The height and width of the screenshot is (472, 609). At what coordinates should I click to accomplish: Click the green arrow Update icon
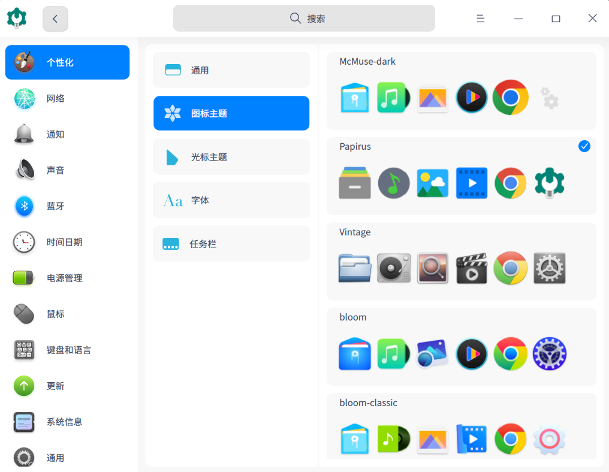tap(24, 386)
